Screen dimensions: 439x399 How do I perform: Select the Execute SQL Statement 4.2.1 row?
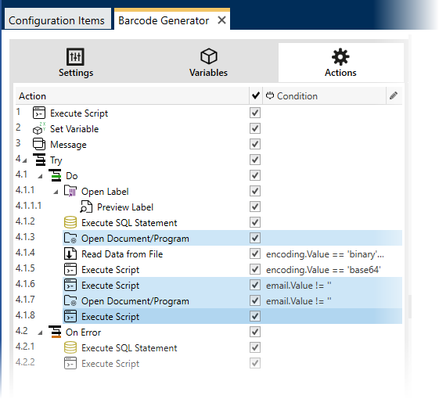209,348
